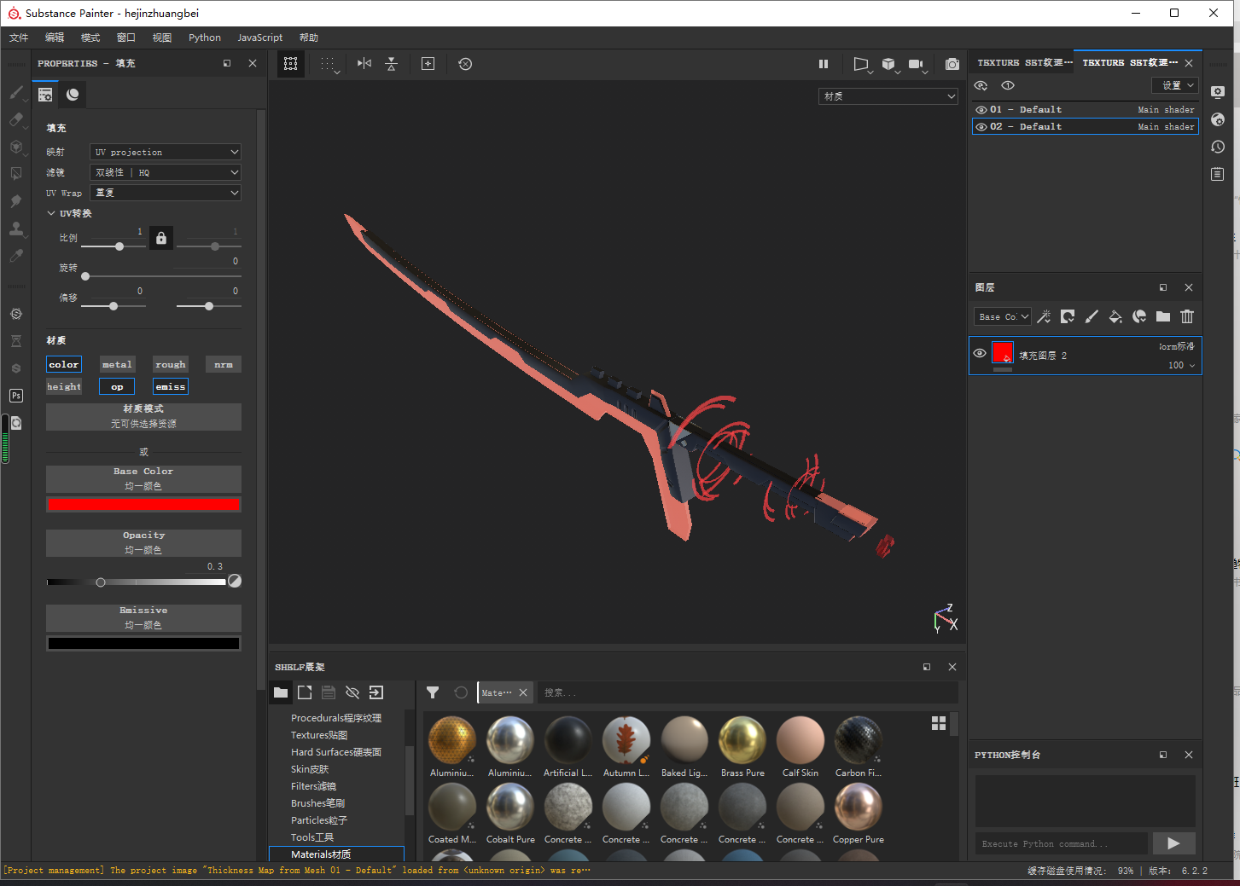Screen dimensions: 1240x886
Task: Switch to the first TEXTURE SET tab
Action: point(1024,63)
